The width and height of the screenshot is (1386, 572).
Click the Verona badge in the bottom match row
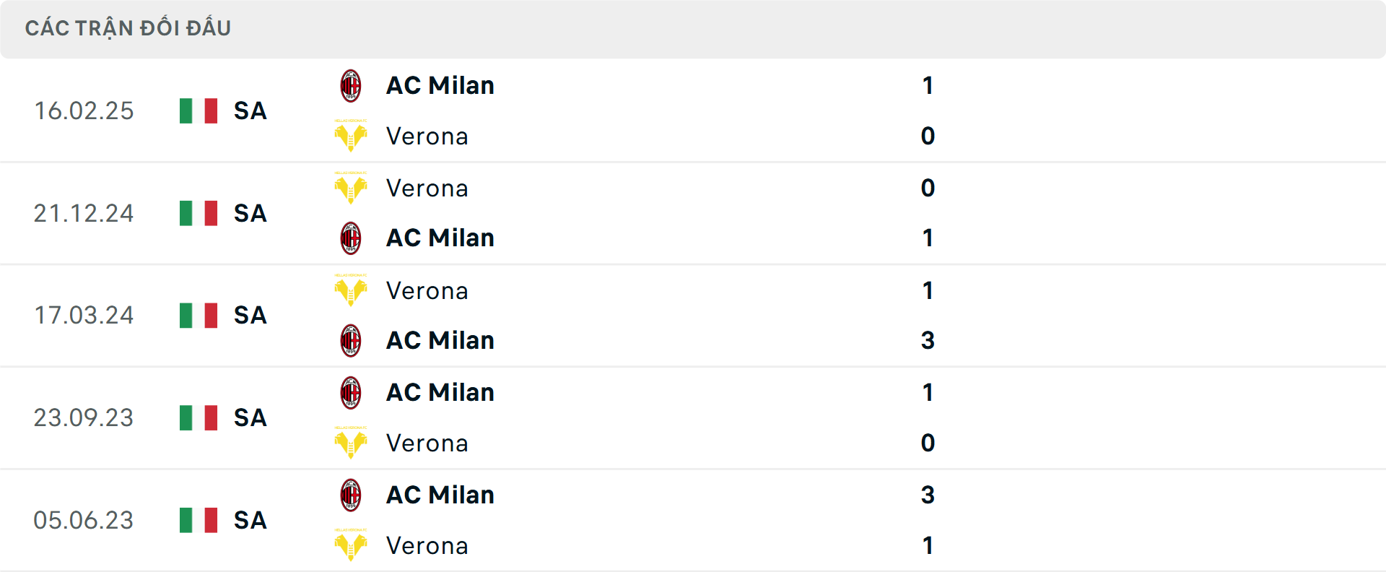pos(352,546)
